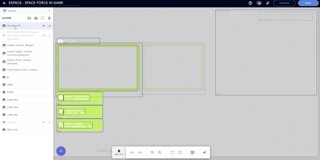Collapse the Layers panel chevron
Screen dimensions: 320x160
pos(49,11)
